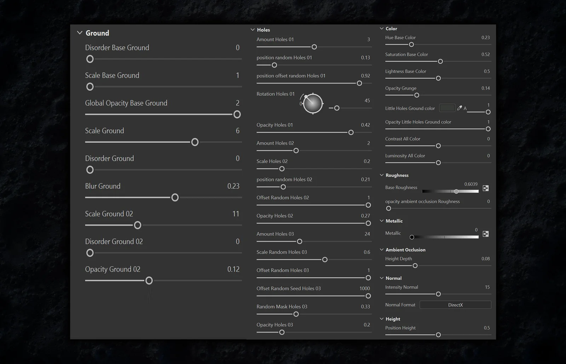Click the Opacity Holes 01 value field
This screenshot has height=364, width=566.
[x=365, y=125]
